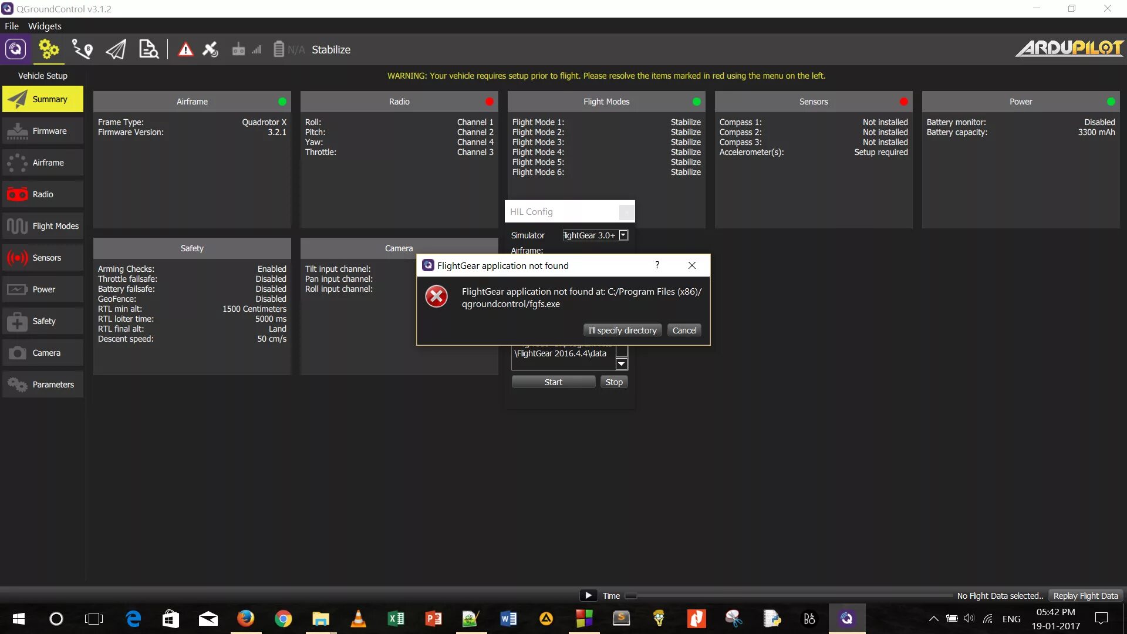Open Firefox from Windows taskbar
This screenshot has height=634, width=1127.
pos(245,619)
